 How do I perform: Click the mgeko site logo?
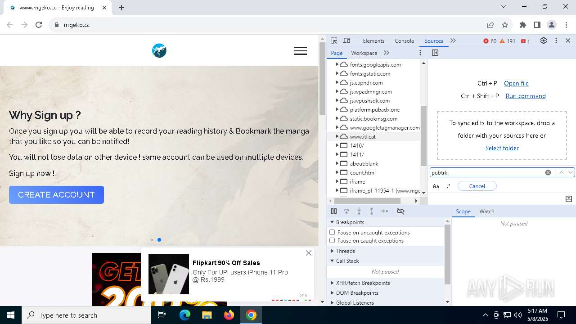coord(159,50)
